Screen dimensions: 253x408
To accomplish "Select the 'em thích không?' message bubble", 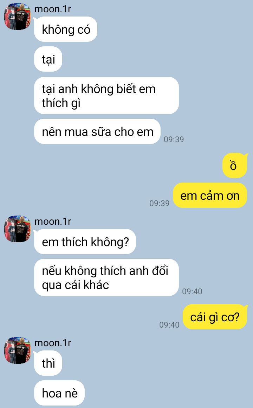I will click(x=85, y=242).
